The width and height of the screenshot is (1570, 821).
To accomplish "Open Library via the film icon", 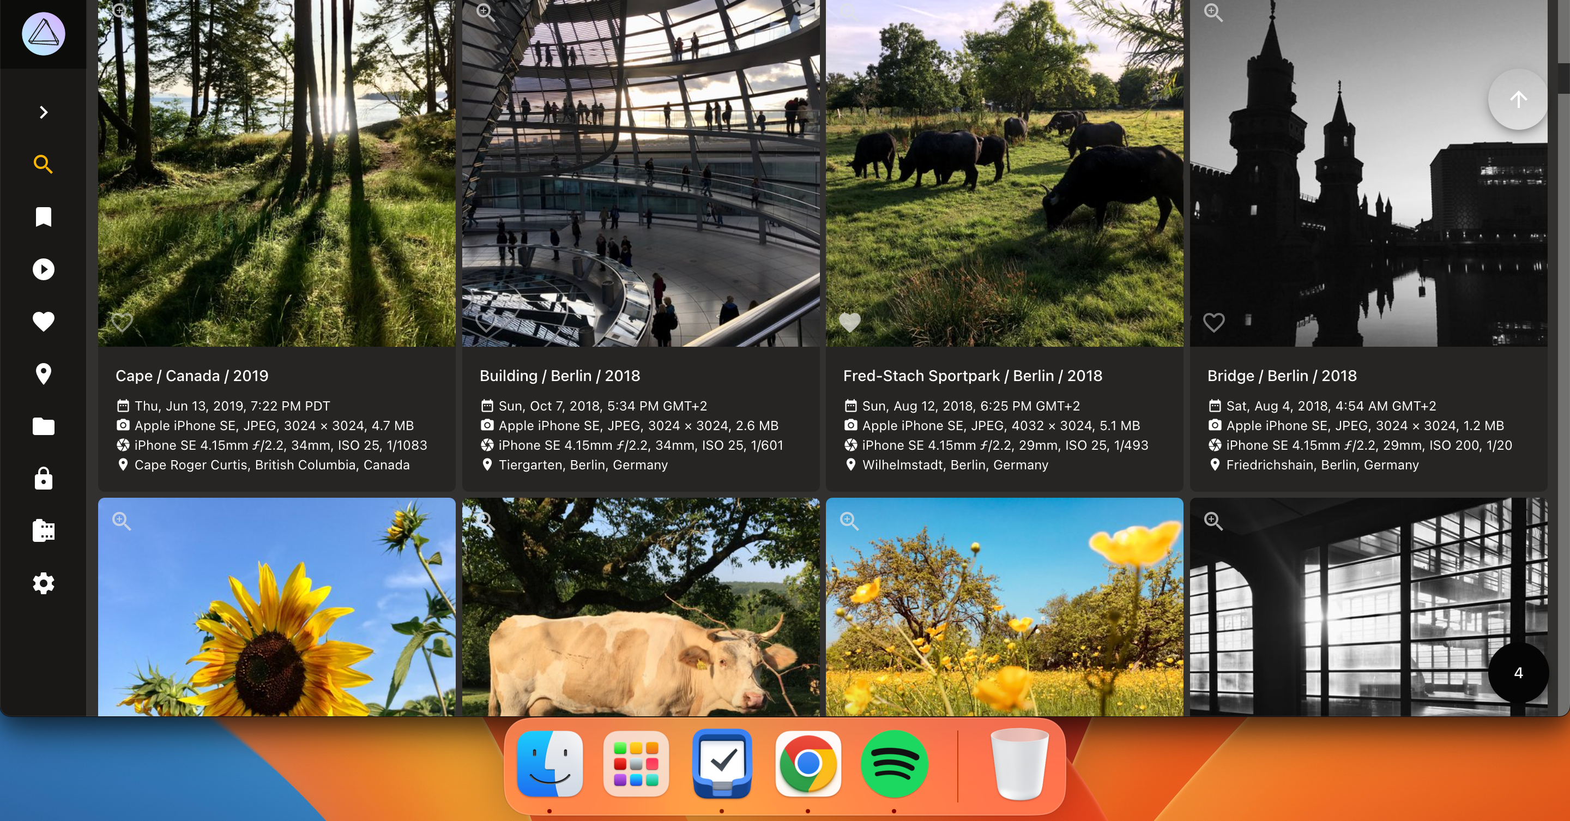I will [43, 531].
